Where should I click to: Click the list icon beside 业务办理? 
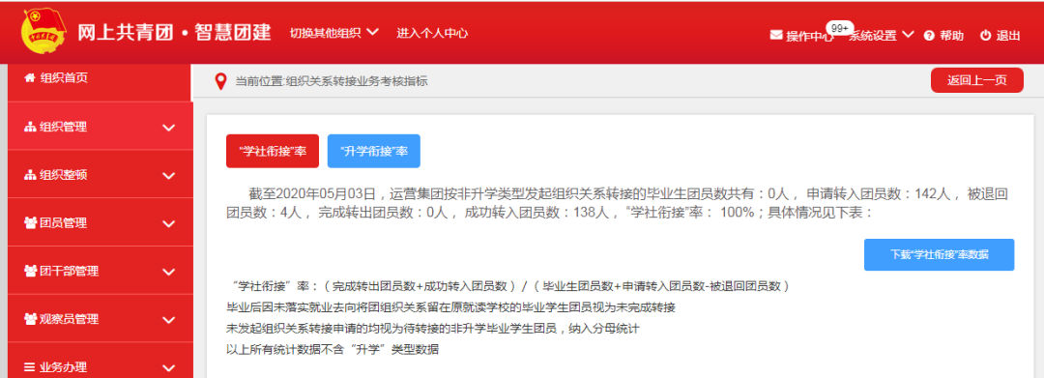coord(29,366)
